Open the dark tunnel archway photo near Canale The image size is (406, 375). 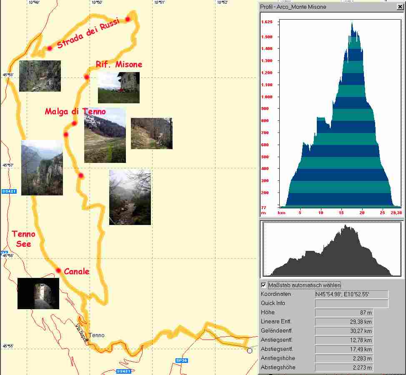click(x=38, y=293)
